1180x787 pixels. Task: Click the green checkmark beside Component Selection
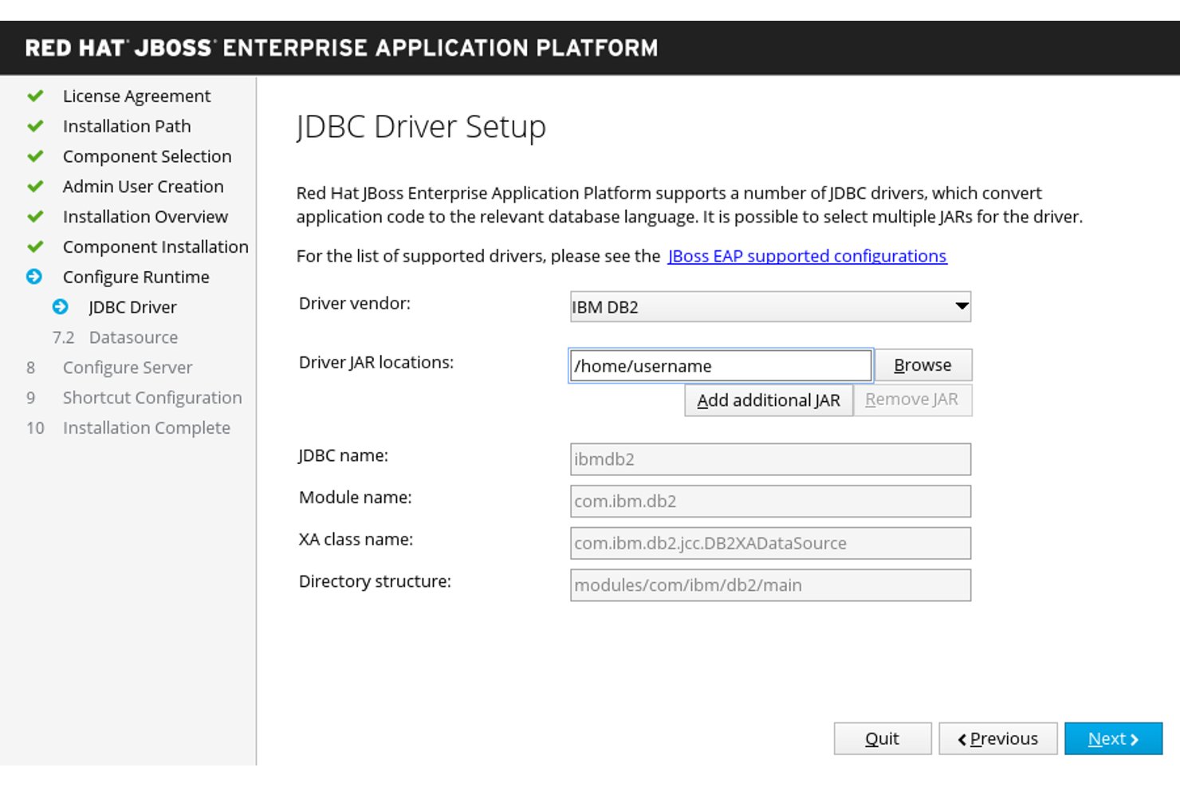coord(35,157)
